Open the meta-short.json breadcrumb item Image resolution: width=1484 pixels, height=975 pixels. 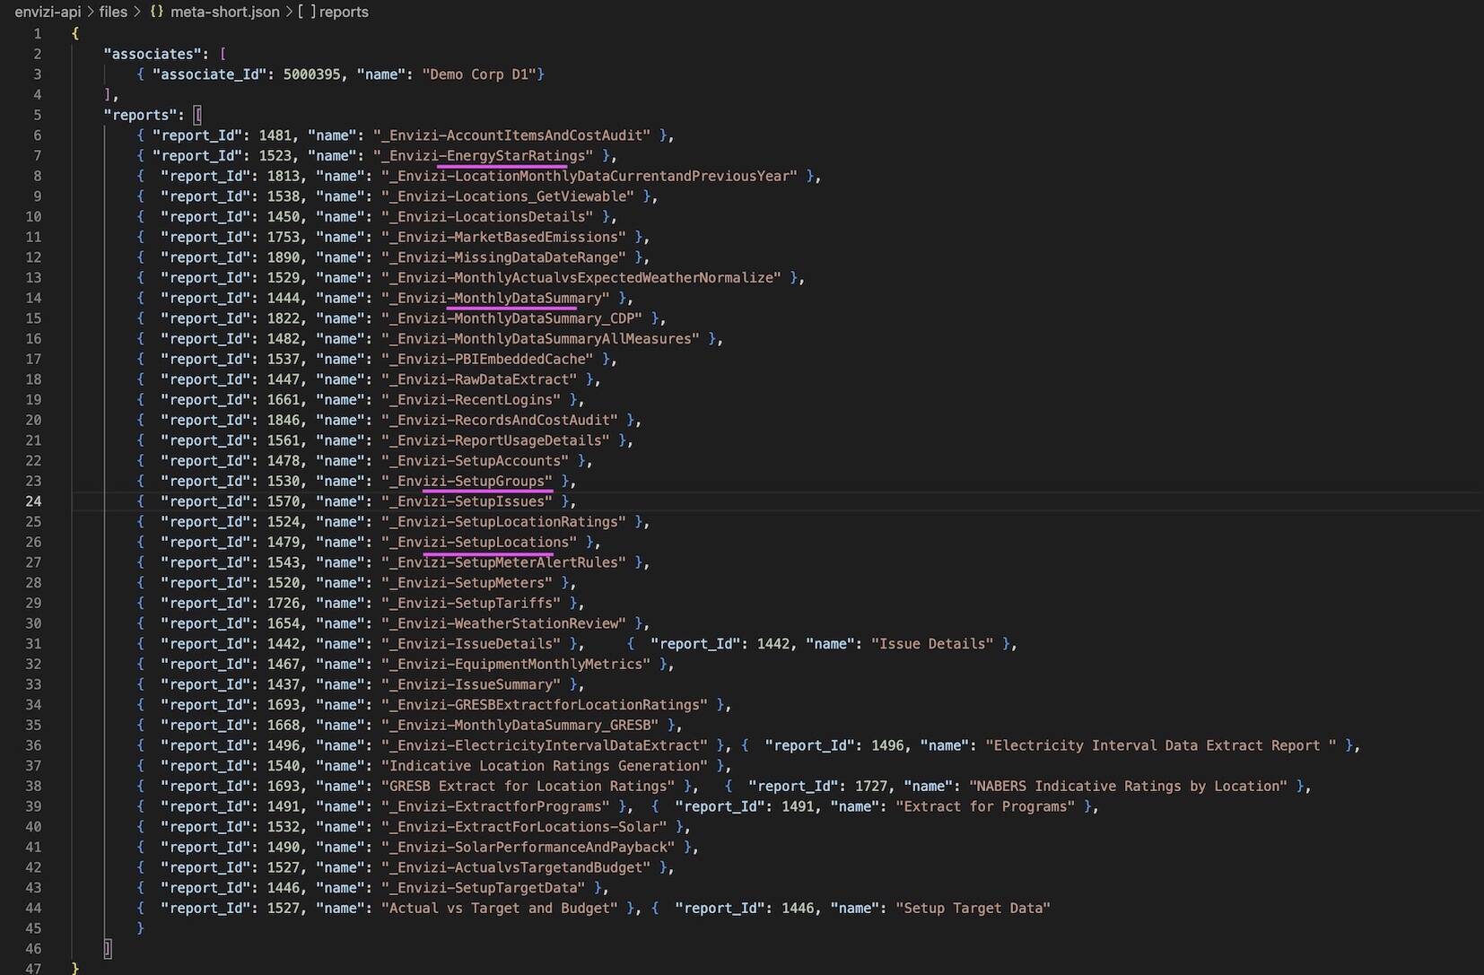[x=225, y=12]
